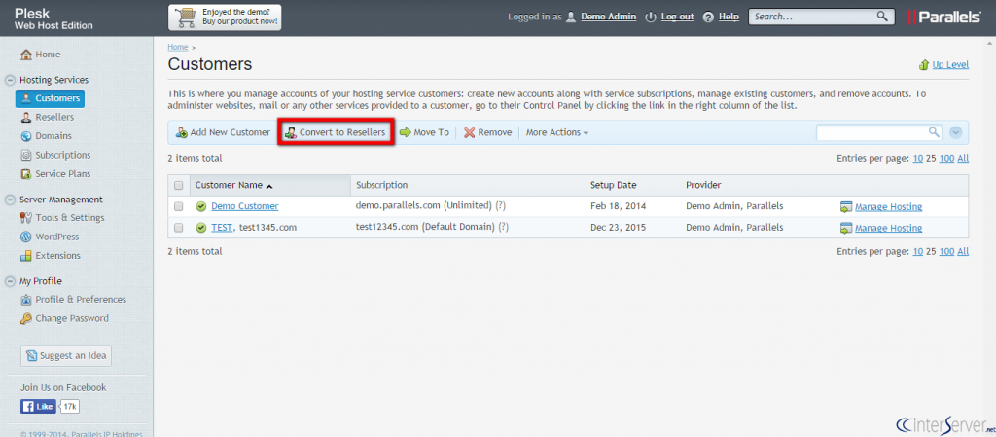Click the Suggest an Idea button
Screen dimensions: 996x437
tap(66, 355)
